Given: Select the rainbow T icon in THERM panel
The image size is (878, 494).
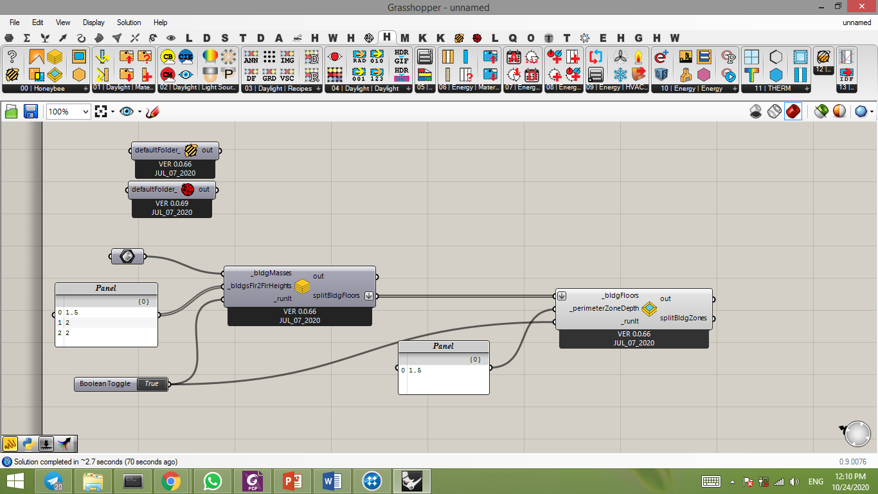Looking at the screenshot, I should click(x=751, y=74).
